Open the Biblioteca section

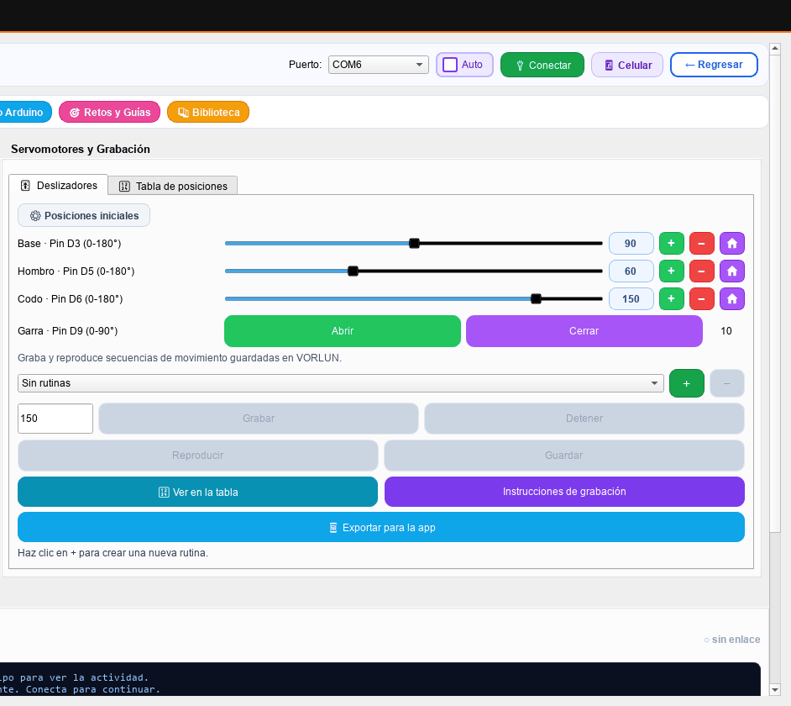[208, 112]
